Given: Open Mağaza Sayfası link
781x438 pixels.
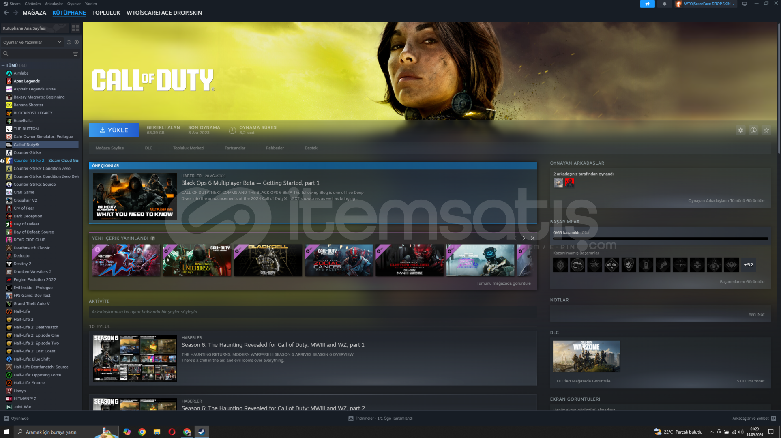Looking at the screenshot, I should coord(110,148).
